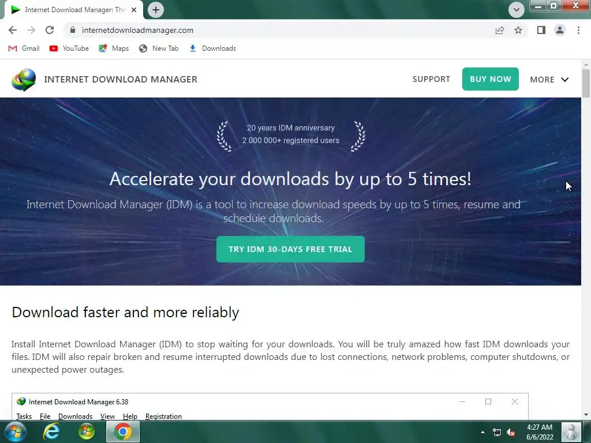Open Gmail bookmark
This screenshot has width=591, height=443.
click(x=24, y=48)
